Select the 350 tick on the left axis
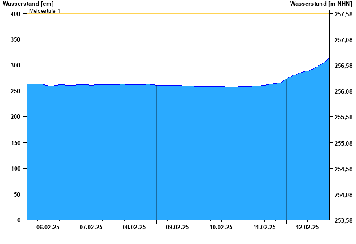Viewport: 356px width, 244px height. coord(16,39)
